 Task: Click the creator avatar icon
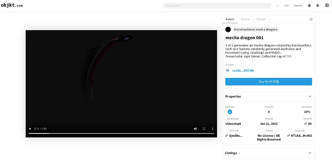pyautogui.click(x=228, y=70)
